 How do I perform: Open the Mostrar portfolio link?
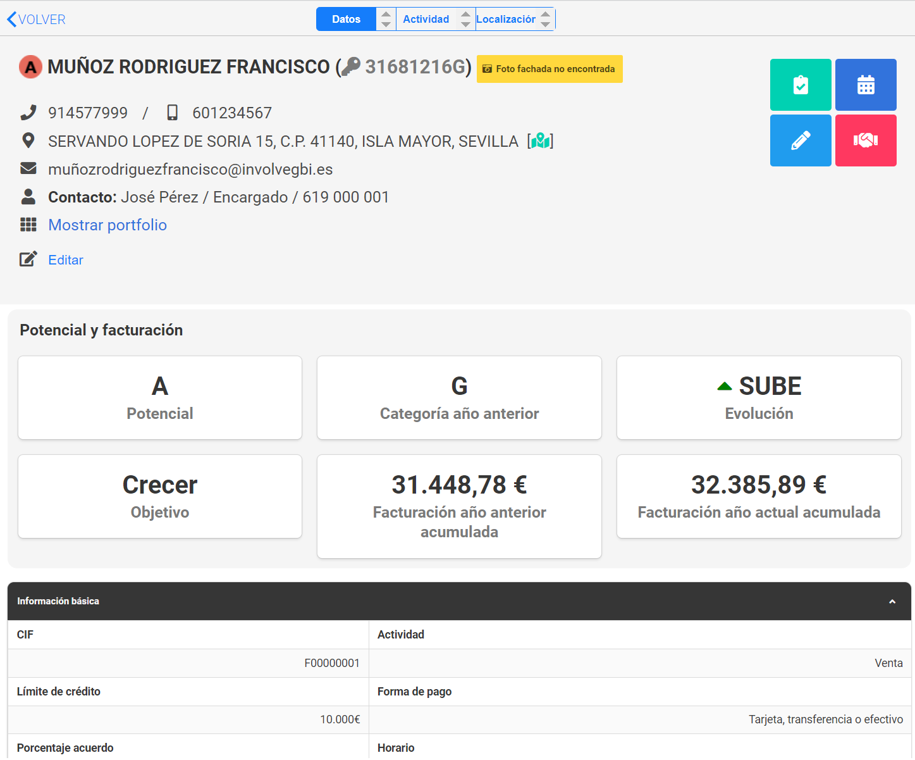[107, 225]
